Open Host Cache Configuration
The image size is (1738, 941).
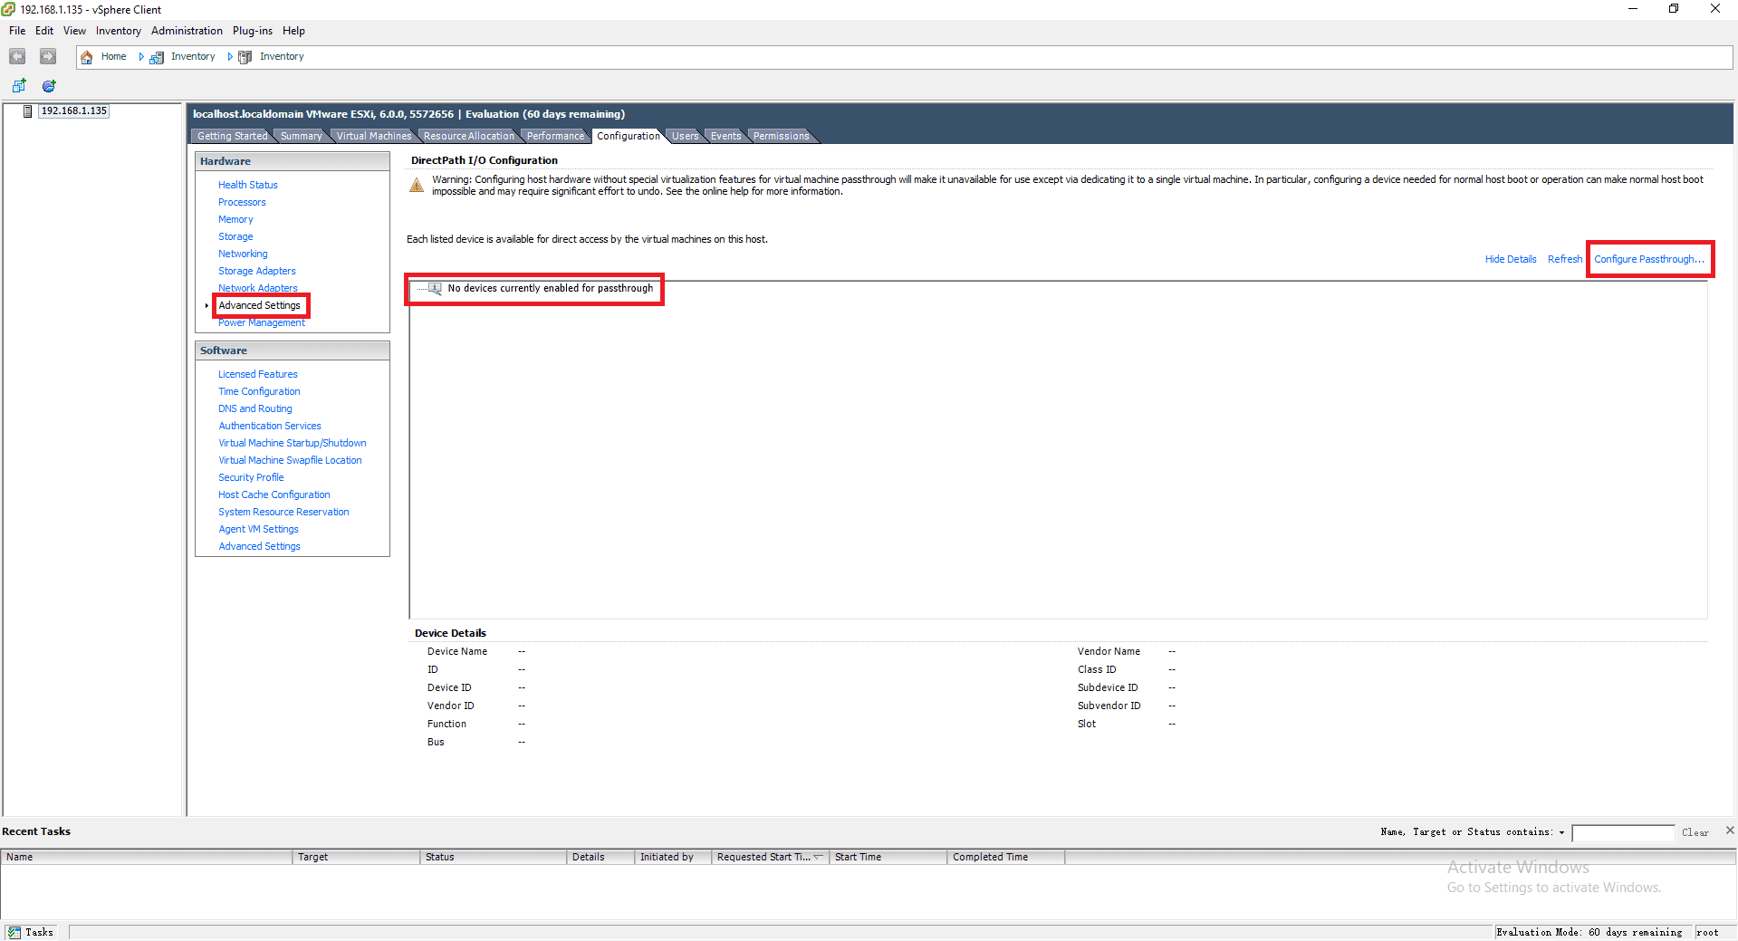[x=274, y=495]
